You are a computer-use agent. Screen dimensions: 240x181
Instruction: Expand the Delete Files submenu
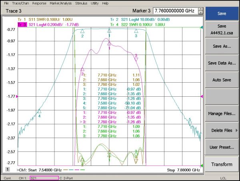click(x=222, y=130)
